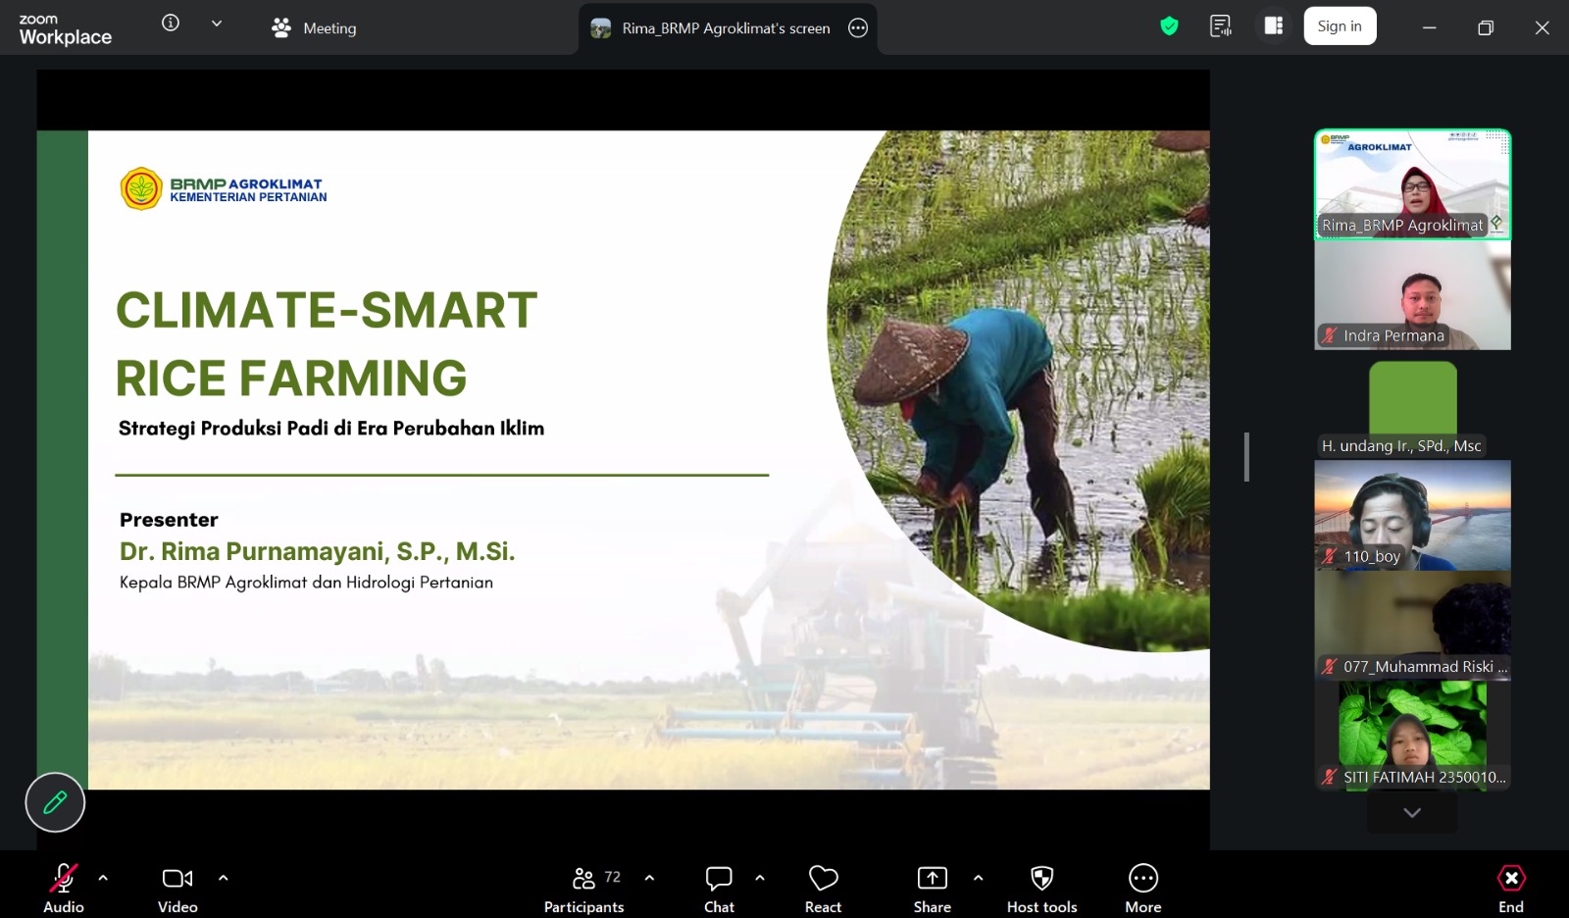Unmute the microphone with Audio button
Image resolution: width=1569 pixels, height=918 pixels.
64,888
